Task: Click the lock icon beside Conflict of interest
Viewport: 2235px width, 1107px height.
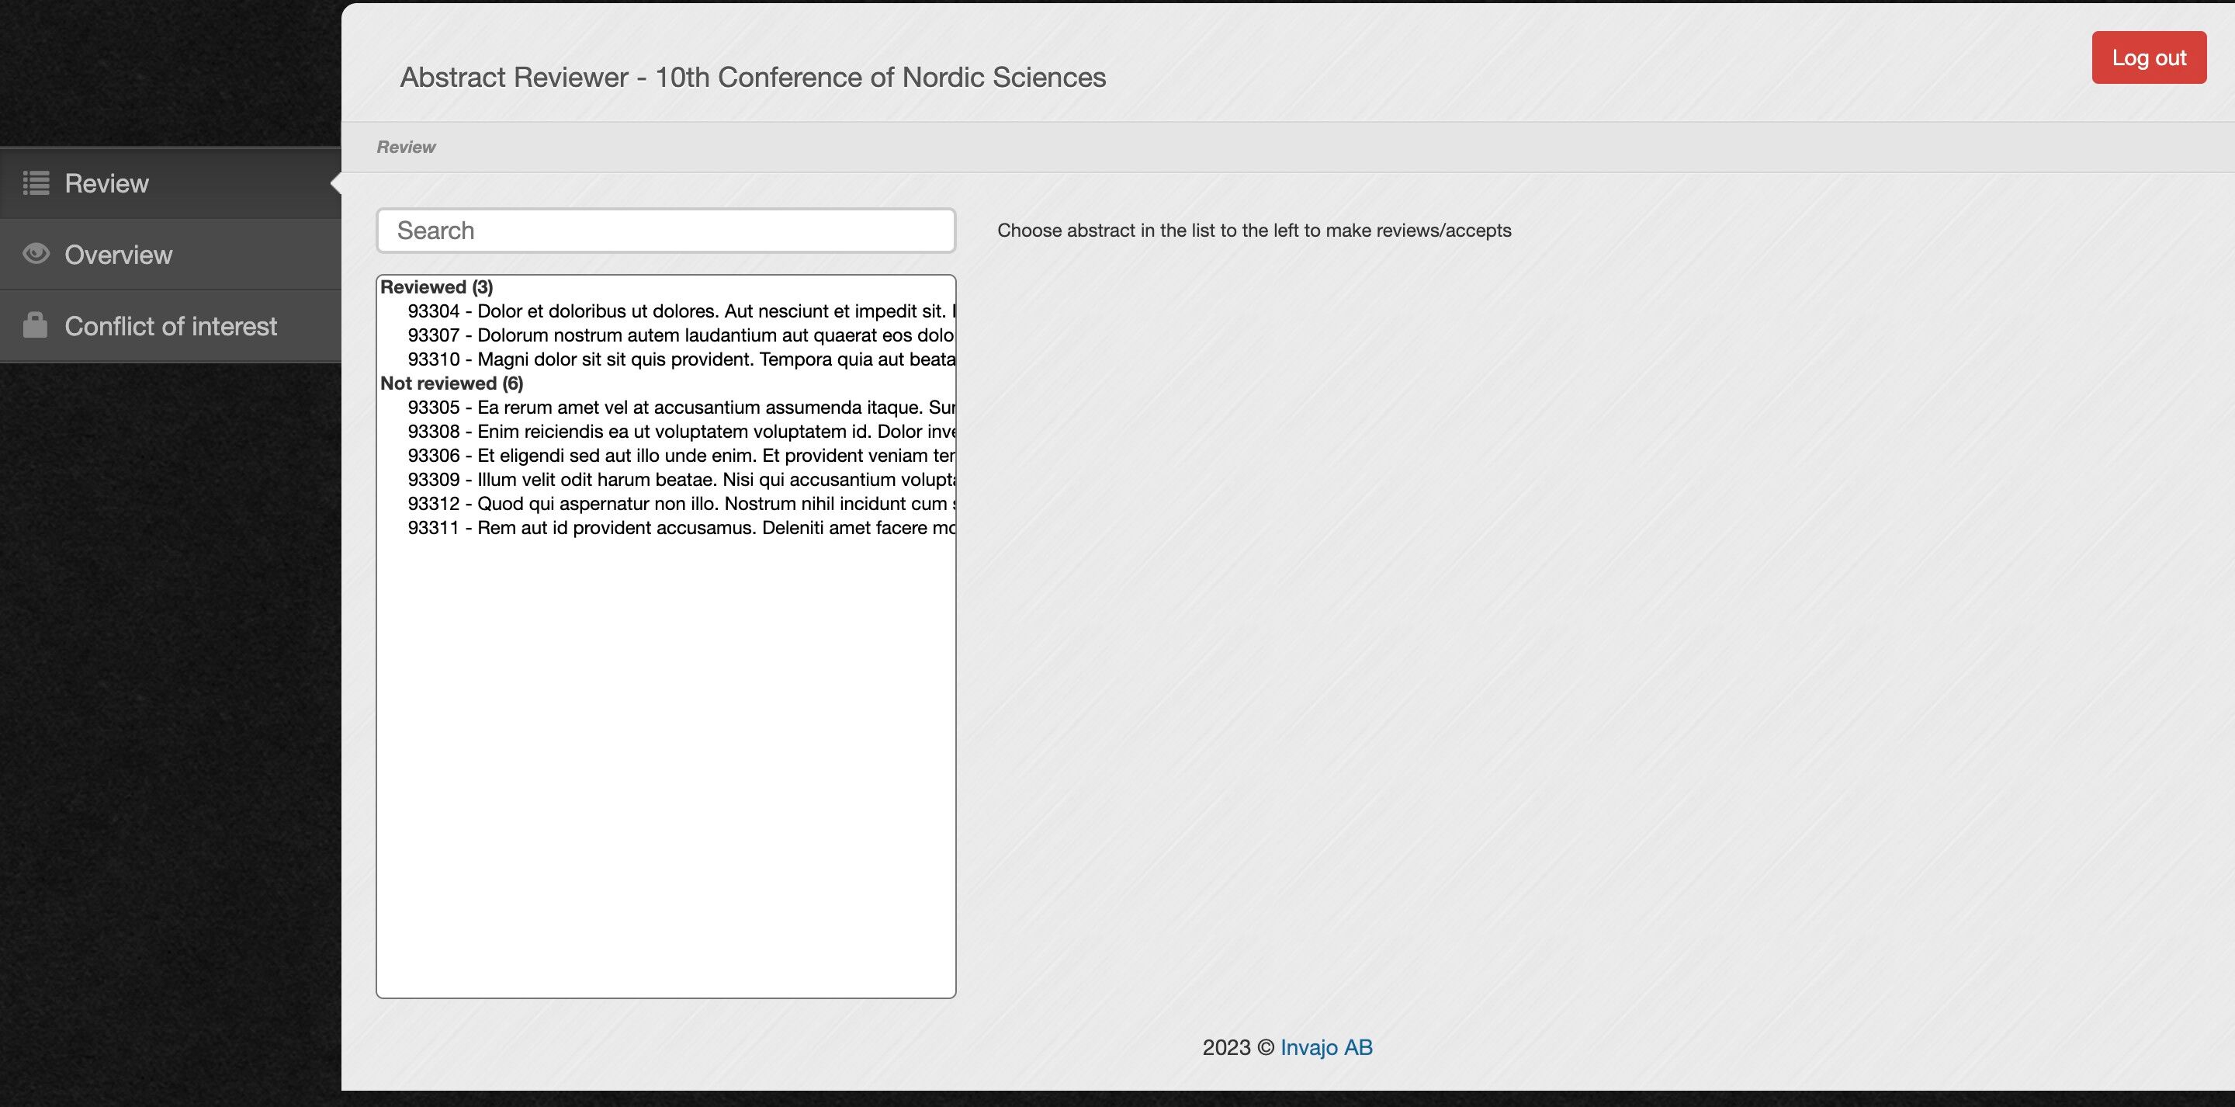Action: 36,324
